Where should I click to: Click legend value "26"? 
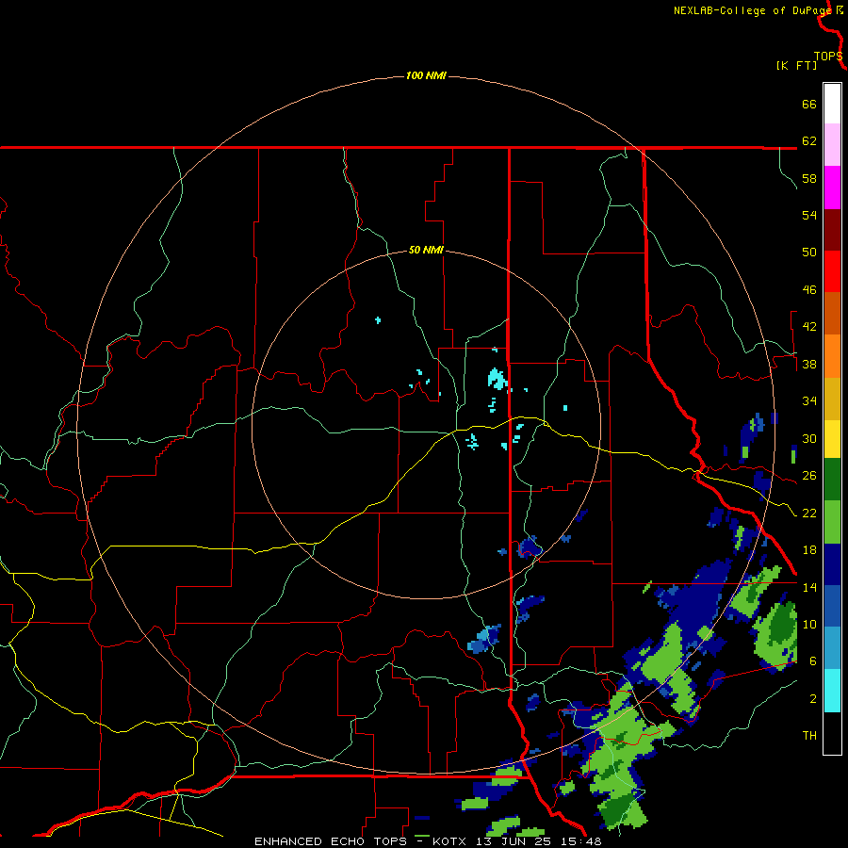click(x=809, y=476)
